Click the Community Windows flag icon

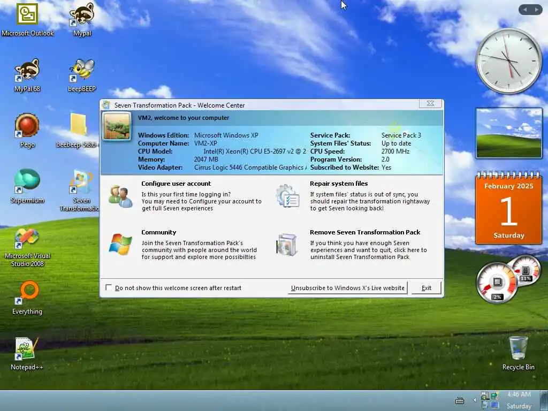pyautogui.click(x=120, y=244)
